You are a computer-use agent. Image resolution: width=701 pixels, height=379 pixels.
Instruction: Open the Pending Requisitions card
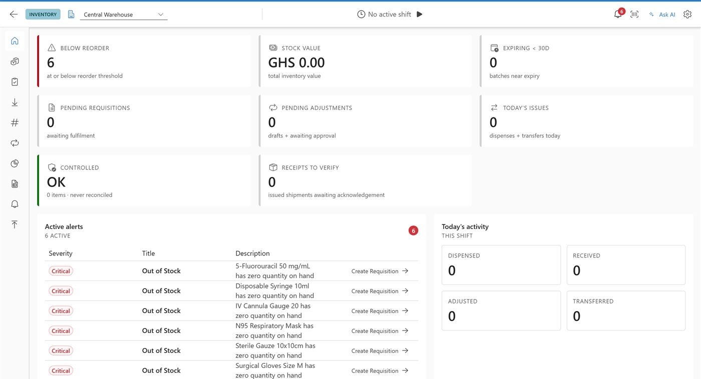(x=144, y=121)
